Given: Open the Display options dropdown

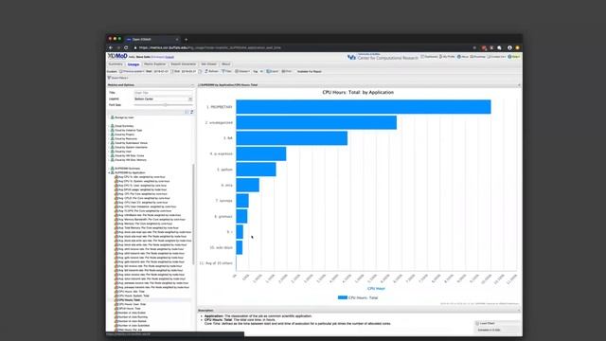Looking at the screenshot, I should [242, 72].
